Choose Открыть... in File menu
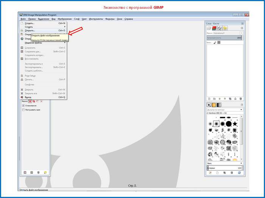The image size is (265, 198). pos(43,31)
